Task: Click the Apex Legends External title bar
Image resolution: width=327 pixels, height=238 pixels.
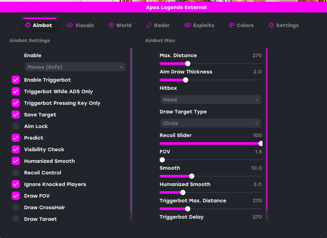Action: [x=163, y=7]
